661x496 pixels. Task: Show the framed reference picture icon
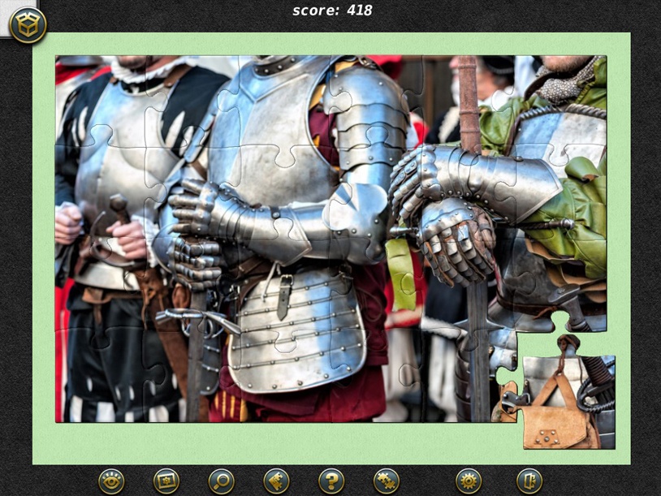[x=166, y=481]
